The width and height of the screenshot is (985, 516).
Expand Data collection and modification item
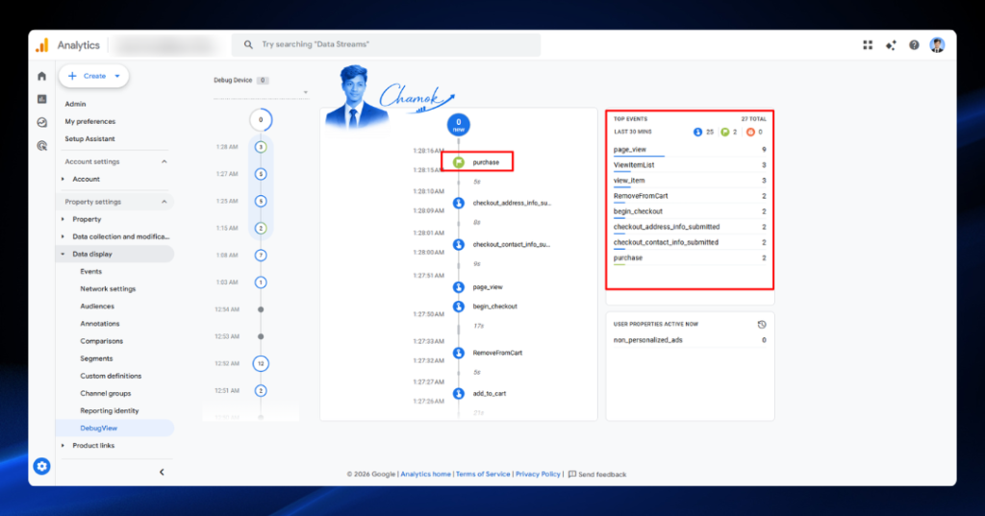(63, 236)
